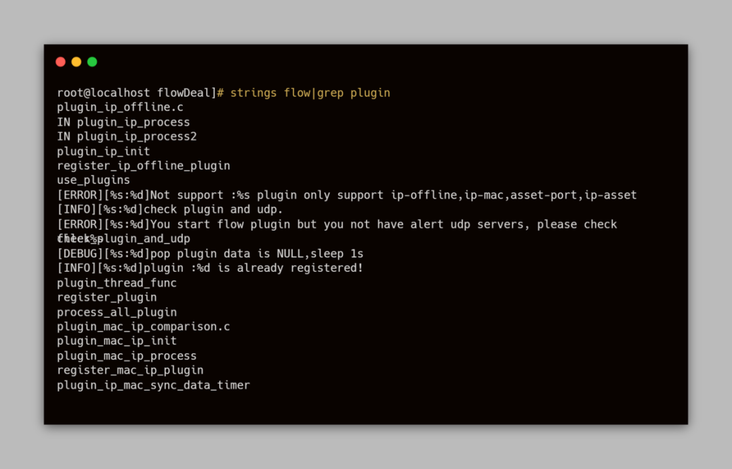
Task: Click the green maximize window button
Action: 92,62
